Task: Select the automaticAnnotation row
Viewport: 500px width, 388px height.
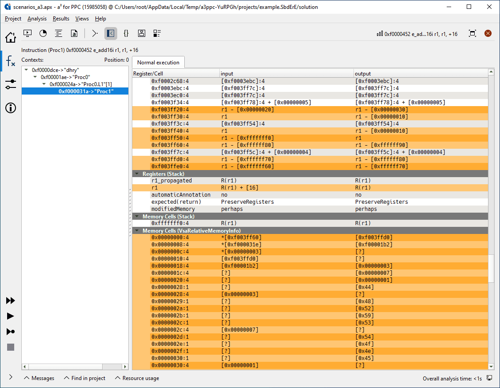Action: (x=310, y=195)
